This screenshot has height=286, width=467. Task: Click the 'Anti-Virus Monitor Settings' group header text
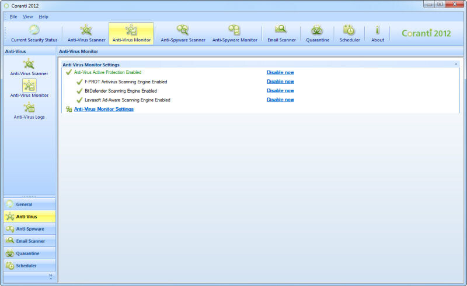pos(91,65)
